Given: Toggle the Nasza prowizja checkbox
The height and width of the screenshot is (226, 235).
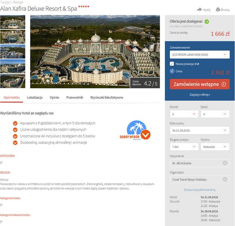Looking at the screenshot, I should [x=172, y=64].
